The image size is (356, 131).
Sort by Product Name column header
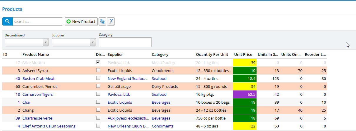click(x=36, y=54)
